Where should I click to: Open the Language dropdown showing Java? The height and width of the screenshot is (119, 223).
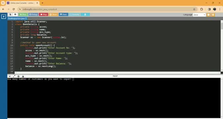(199, 15)
